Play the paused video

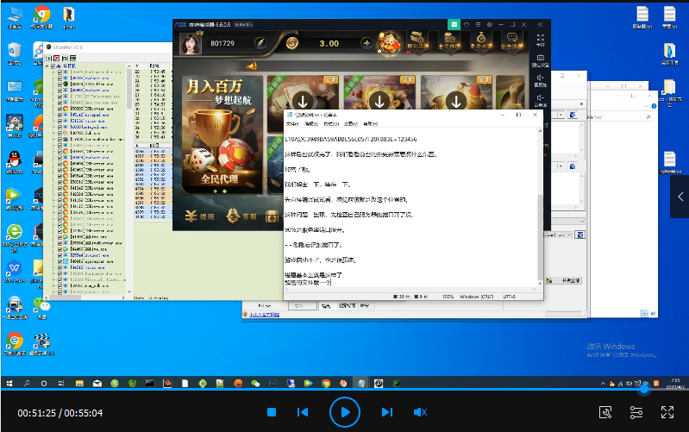(345, 412)
